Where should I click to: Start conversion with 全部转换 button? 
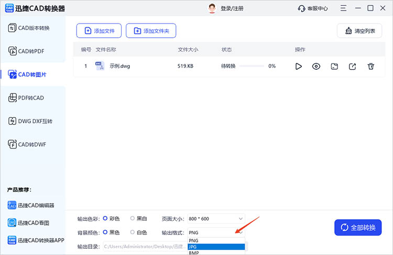click(358, 227)
